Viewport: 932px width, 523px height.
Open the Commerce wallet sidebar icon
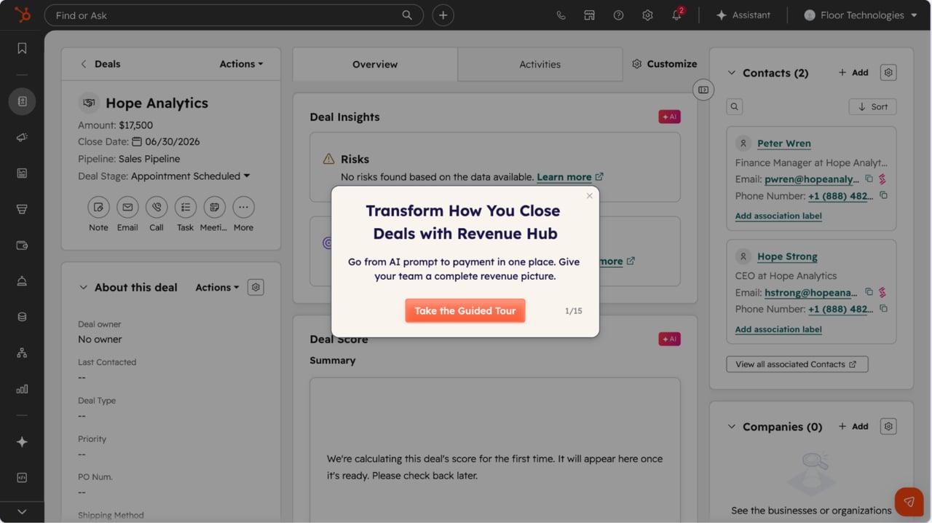pyautogui.click(x=22, y=245)
